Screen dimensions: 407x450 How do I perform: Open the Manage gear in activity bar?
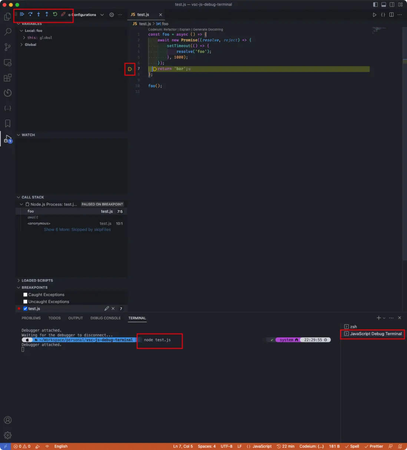coord(7,435)
